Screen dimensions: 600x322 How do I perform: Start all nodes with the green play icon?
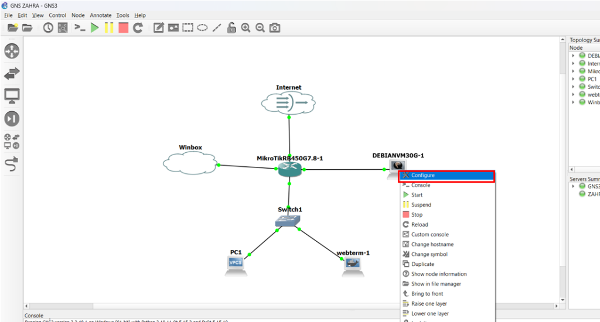coord(94,28)
